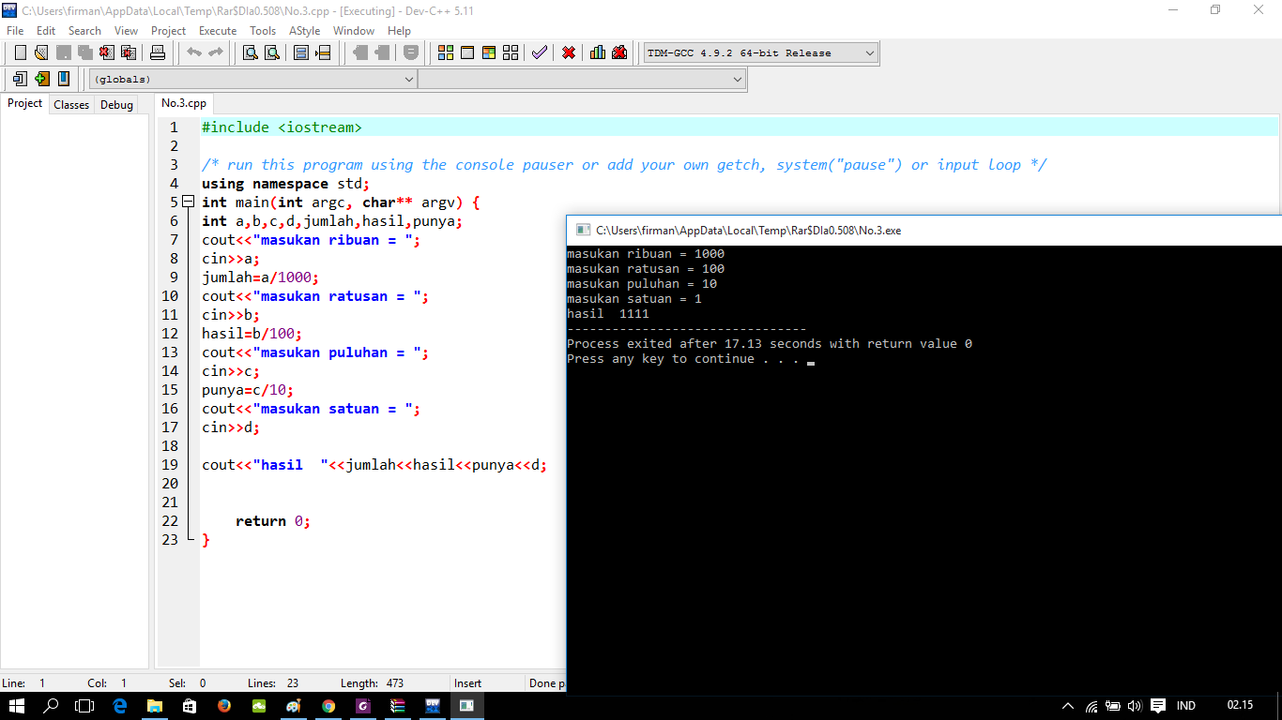The image size is (1282, 720).
Task: Switch to the Debug panel tab
Action: coord(116,105)
